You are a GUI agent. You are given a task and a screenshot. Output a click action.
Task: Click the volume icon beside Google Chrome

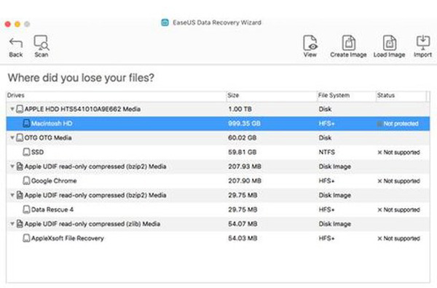(x=26, y=181)
